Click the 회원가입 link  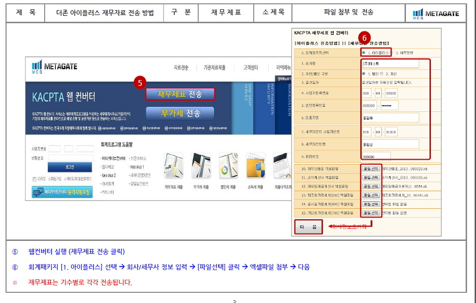(55, 179)
